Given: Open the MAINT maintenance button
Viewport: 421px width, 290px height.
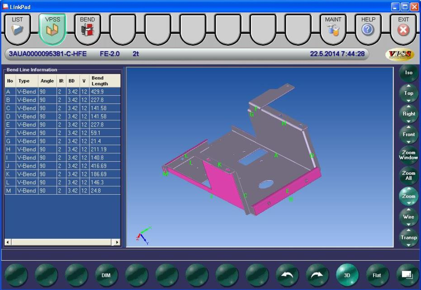Looking at the screenshot, I should click(x=333, y=29).
